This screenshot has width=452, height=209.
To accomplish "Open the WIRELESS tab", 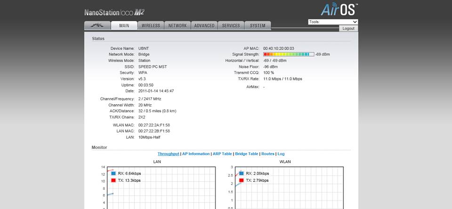I will (x=151, y=25).
